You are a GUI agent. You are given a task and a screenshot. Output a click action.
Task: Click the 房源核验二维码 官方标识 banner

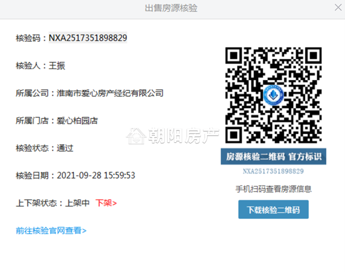[x=274, y=157]
